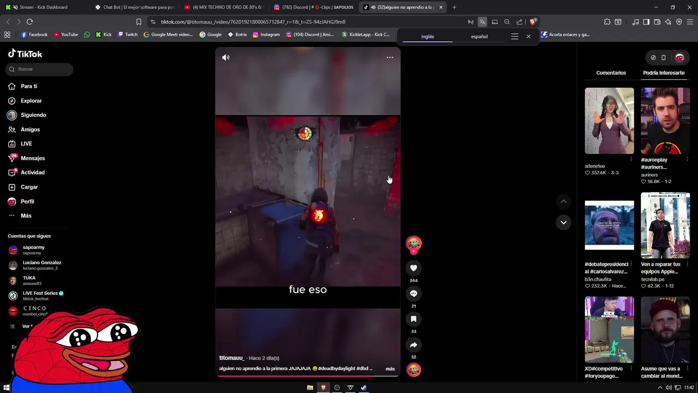Screen dimensions: 698x393
Task: Open the Amigos section
Action: coord(30,129)
